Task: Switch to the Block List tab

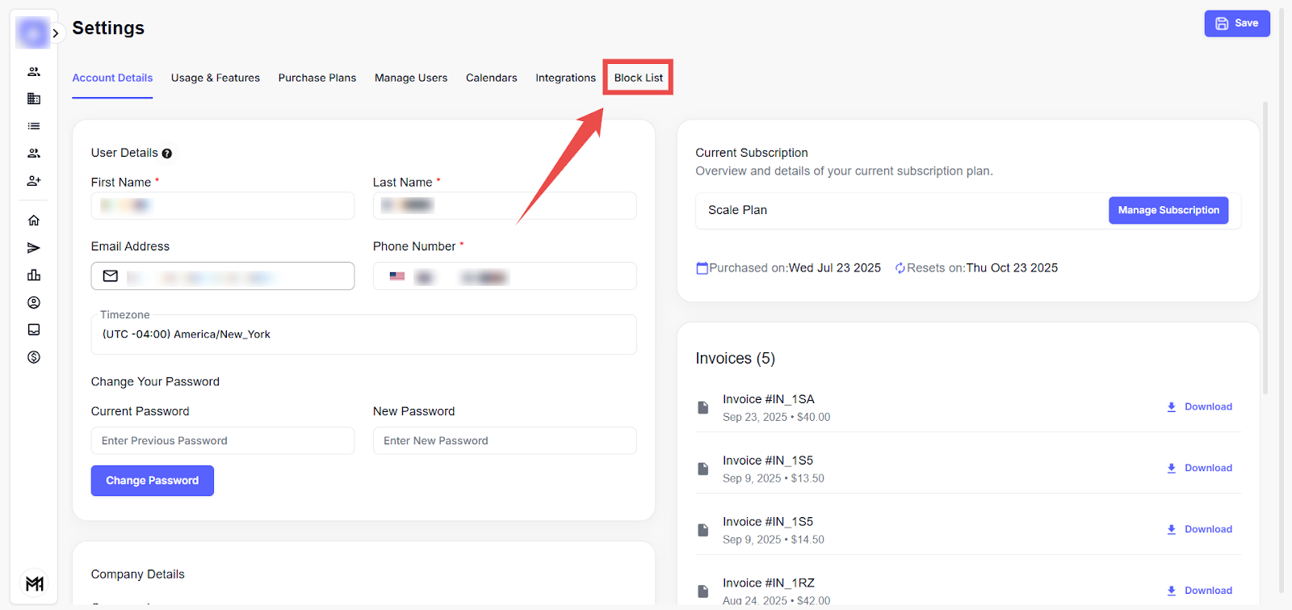Action: tap(638, 78)
